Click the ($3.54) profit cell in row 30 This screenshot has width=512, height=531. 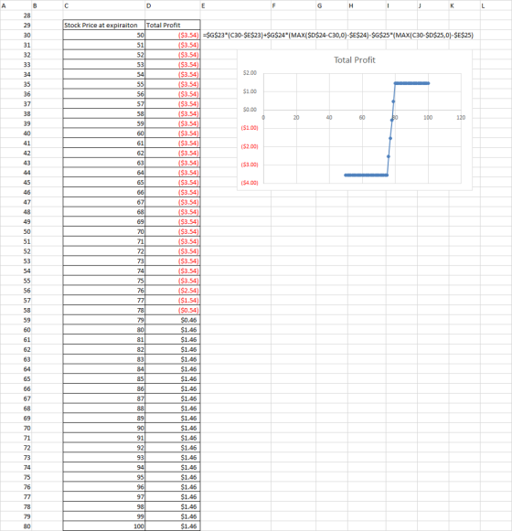point(173,36)
